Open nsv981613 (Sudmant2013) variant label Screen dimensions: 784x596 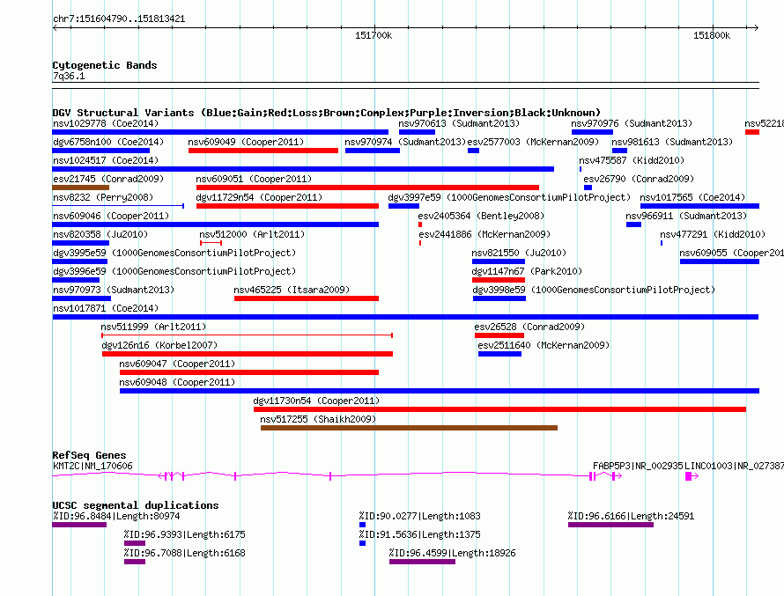click(x=672, y=142)
